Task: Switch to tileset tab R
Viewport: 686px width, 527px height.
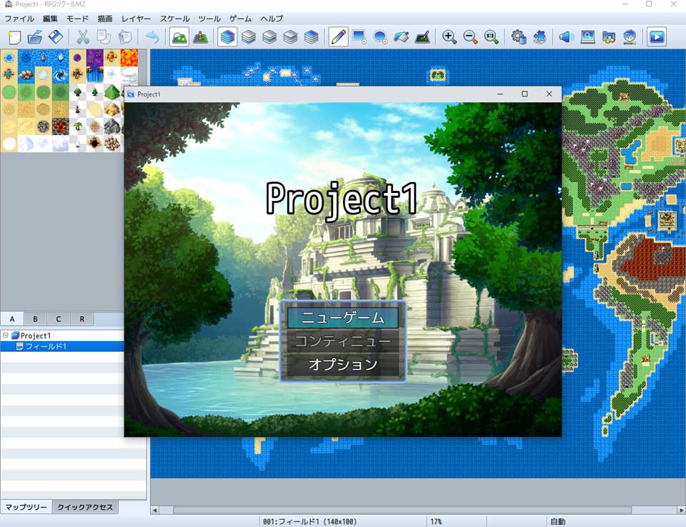Action: coord(81,319)
